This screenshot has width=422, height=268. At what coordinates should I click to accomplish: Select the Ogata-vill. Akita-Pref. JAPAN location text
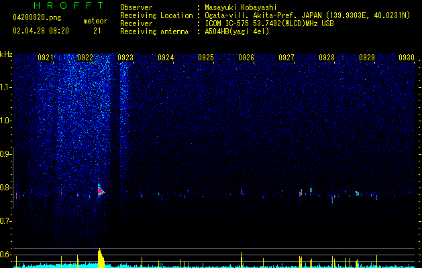point(307,15)
